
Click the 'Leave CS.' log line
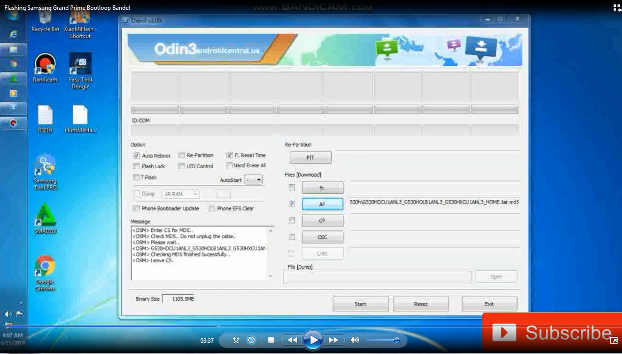coord(152,261)
